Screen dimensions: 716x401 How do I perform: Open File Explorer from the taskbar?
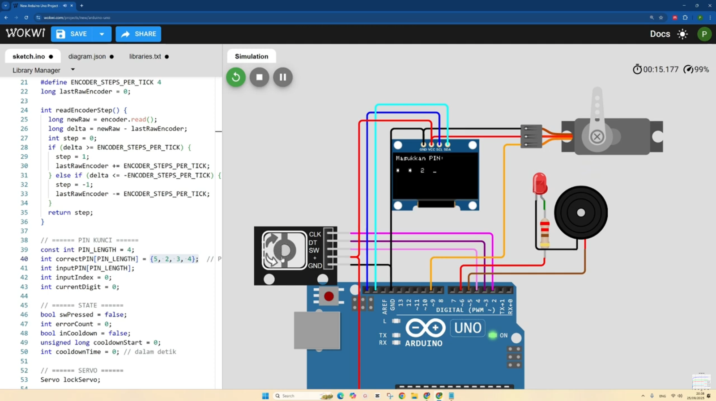(x=414, y=396)
